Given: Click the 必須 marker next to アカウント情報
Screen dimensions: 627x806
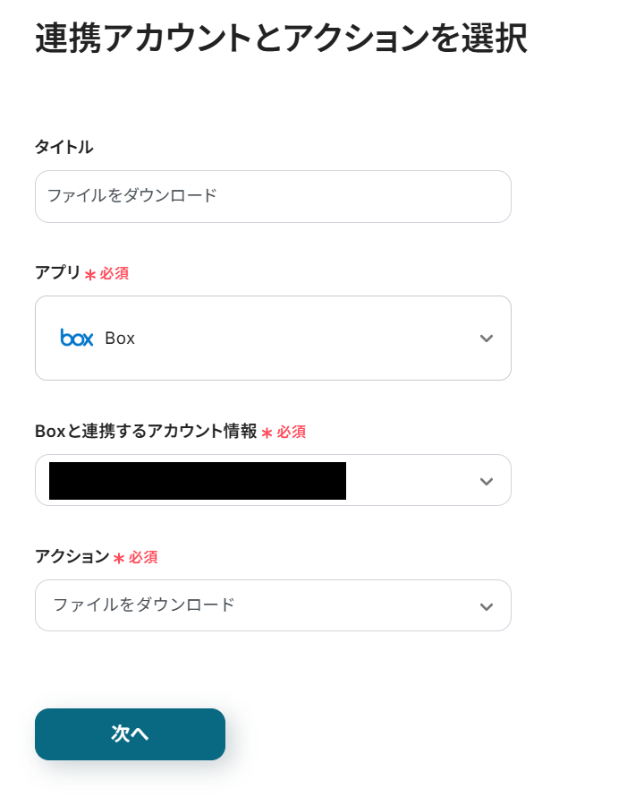Looking at the screenshot, I should pos(291,433).
